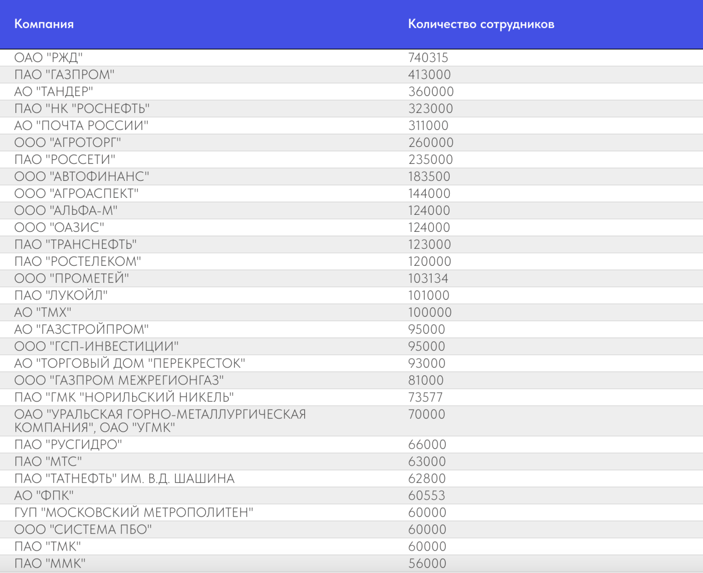Select the value 235000
703x573 pixels.
[430, 159]
